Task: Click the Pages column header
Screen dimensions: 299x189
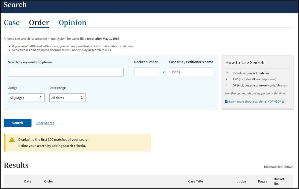Action: coord(263,181)
